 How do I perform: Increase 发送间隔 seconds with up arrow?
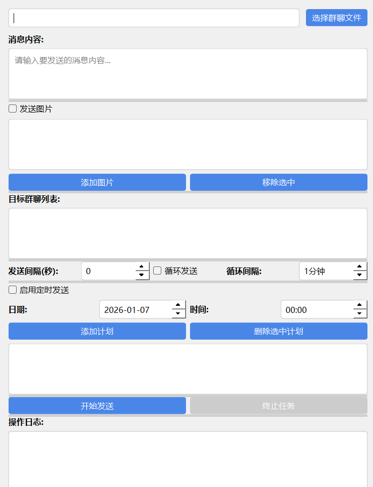point(142,266)
